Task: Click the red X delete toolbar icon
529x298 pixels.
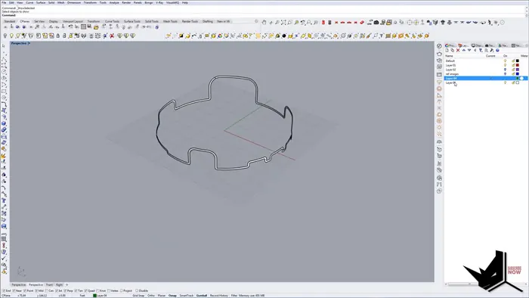Action: coord(112,36)
